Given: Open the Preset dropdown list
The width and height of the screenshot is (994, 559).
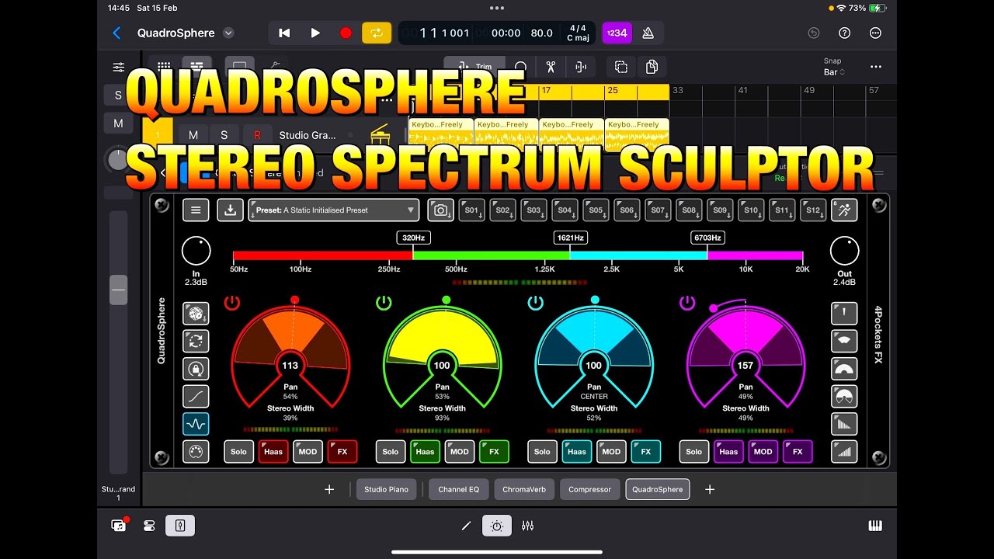Looking at the screenshot, I should [334, 210].
